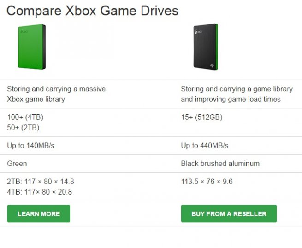Select the 'Storing and carrying a massive' description

coord(56,89)
